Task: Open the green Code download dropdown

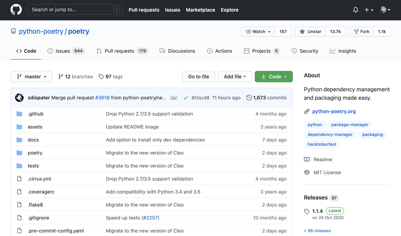Action: [x=274, y=77]
